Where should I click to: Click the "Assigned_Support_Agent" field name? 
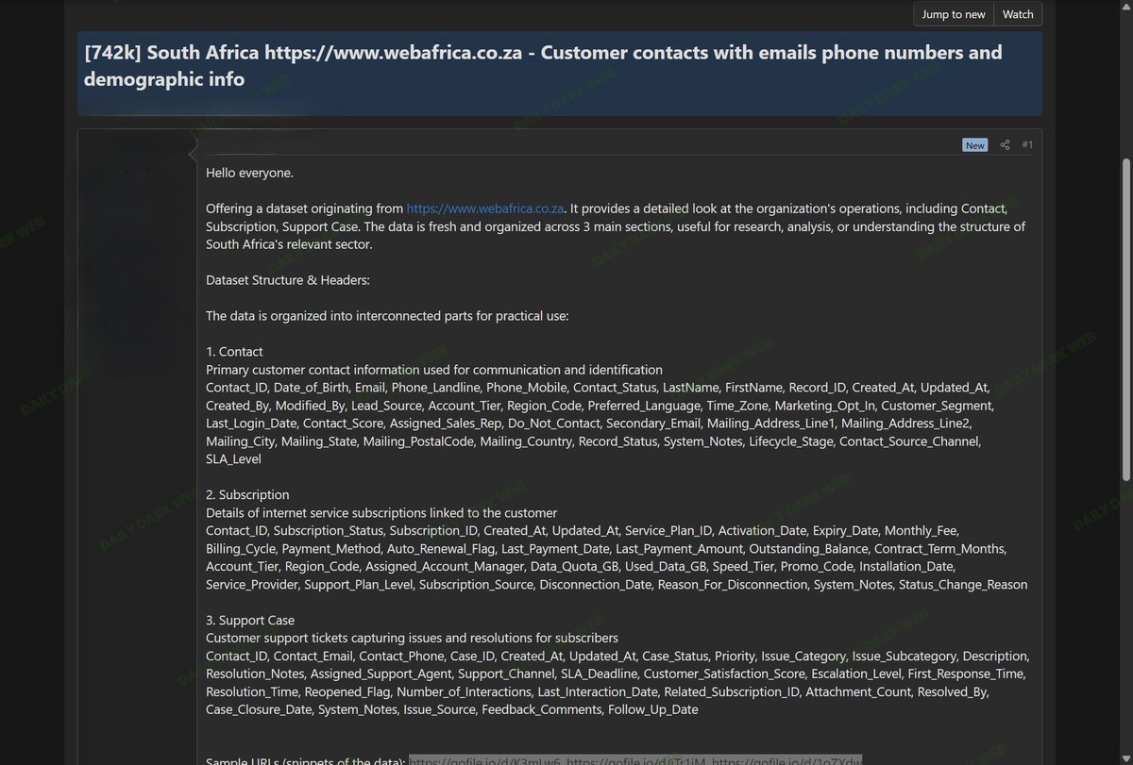tap(381, 674)
